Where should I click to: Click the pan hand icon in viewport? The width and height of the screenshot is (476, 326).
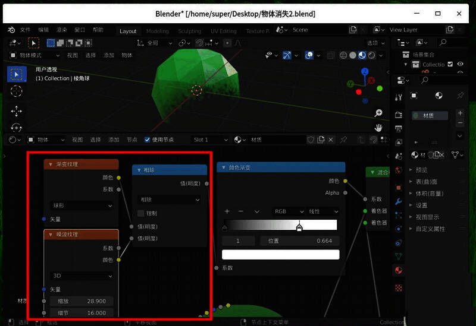[378, 127]
